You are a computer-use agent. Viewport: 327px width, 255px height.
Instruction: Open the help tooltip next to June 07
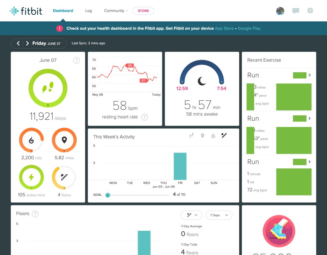[76, 60]
